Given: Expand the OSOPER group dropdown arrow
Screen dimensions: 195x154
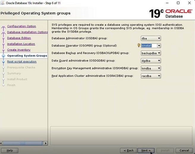Looking at the screenshot, I should click(159, 46).
